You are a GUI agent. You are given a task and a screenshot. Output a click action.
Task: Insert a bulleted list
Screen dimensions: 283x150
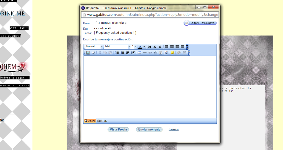tap(122, 53)
